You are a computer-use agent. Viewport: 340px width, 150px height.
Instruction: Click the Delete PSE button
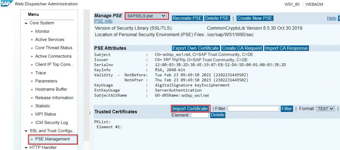pos(217,18)
